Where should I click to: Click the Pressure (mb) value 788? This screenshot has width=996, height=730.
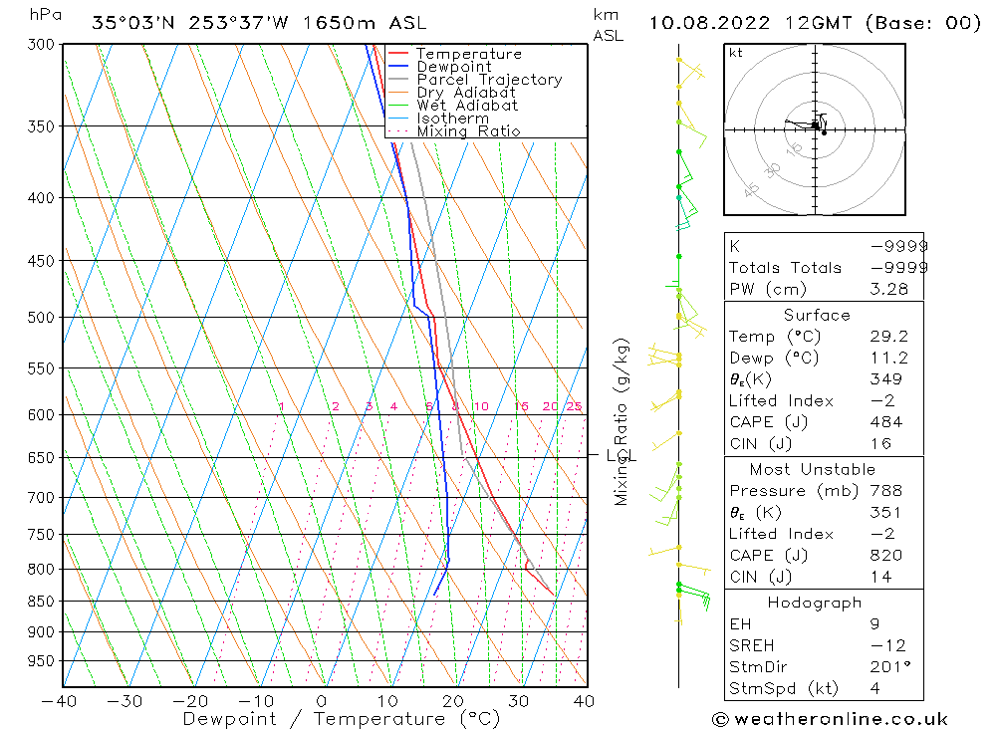(x=886, y=490)
